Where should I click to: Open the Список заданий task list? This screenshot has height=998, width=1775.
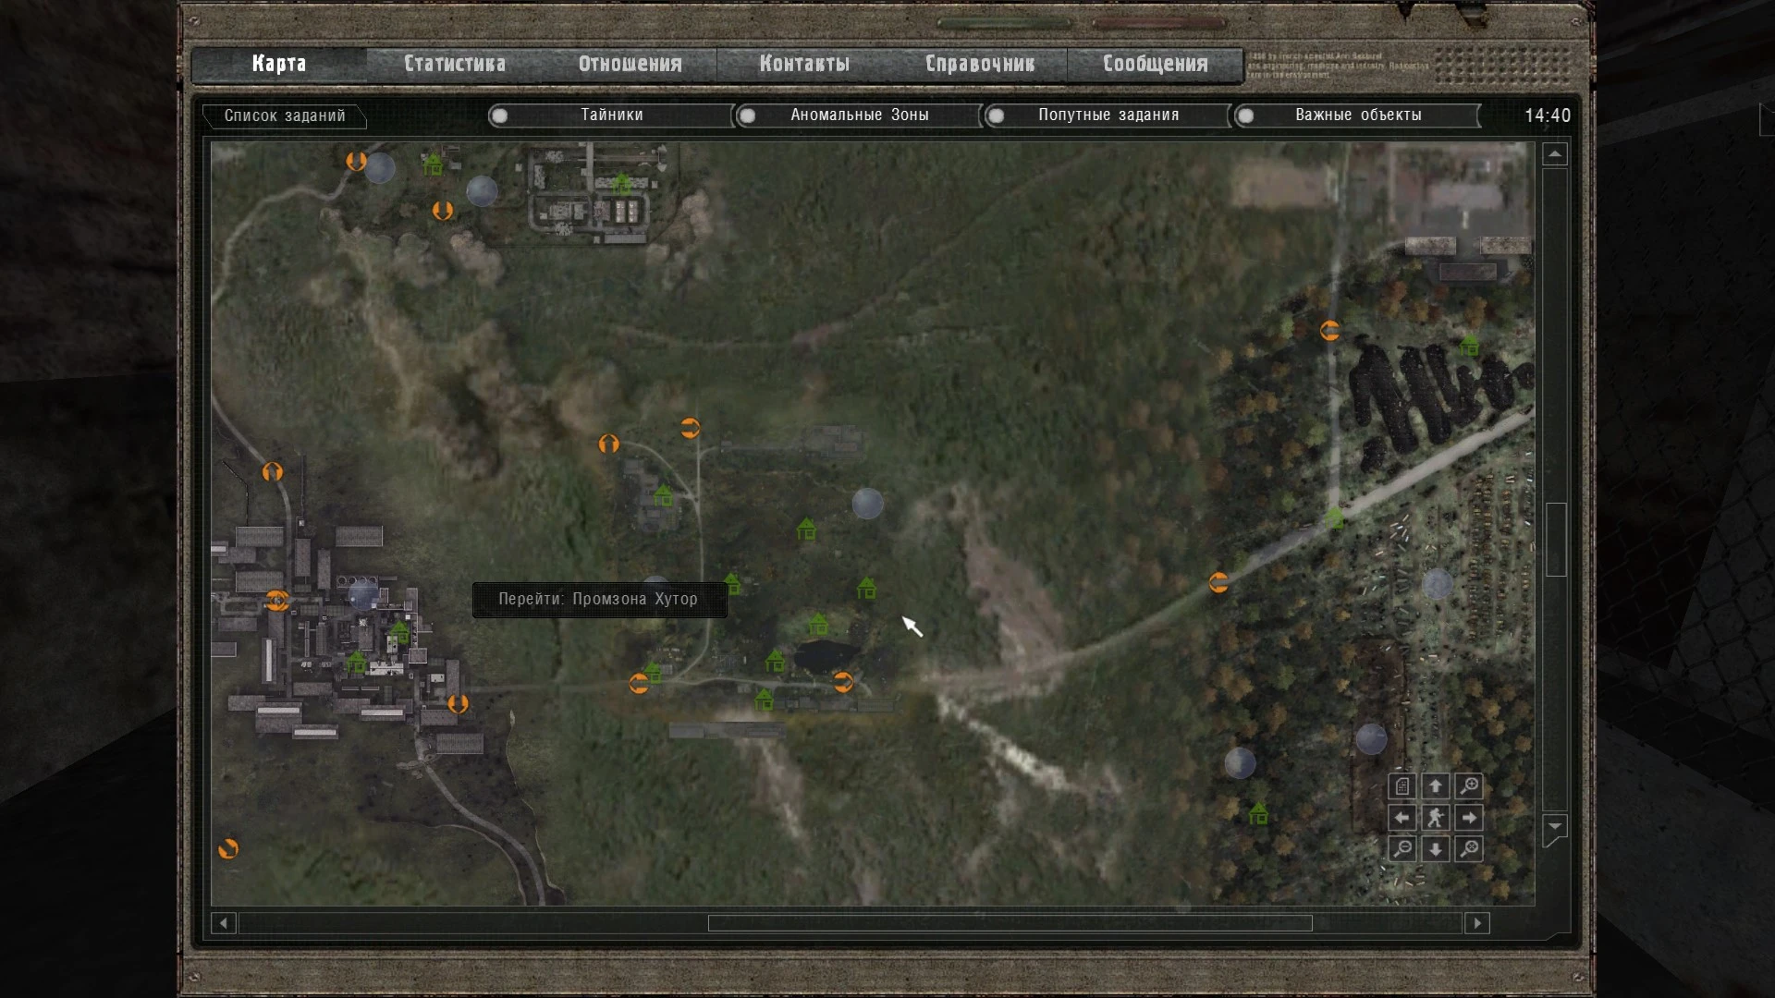tap(284, 116)
